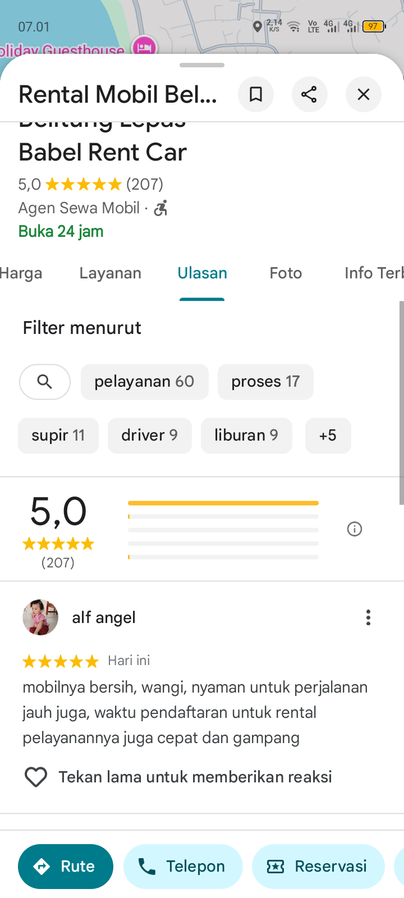Expand the +5 more filters chip
The image size is (404, 898).
pos(328,436)
